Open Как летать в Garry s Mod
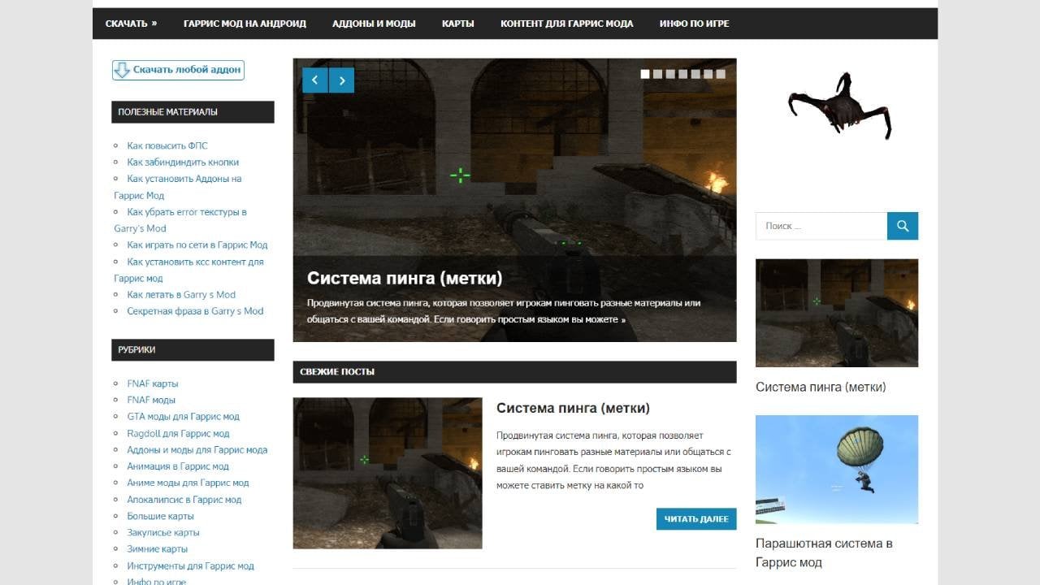 click(181, 294)
